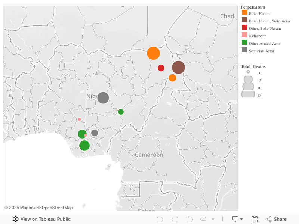Image resolution: width=299 pixels, height=224 pixels.
Task: Open the Download icon menu
Action: (237, 219)
